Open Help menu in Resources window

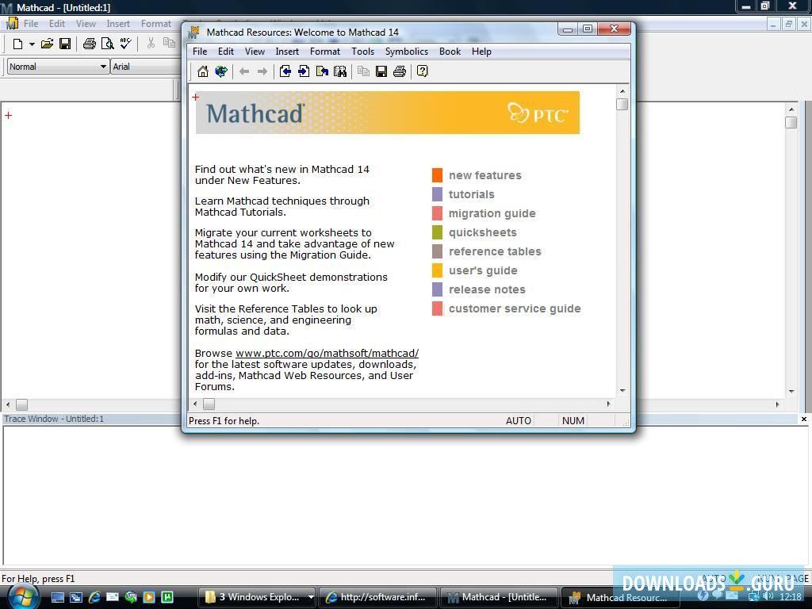coord(481,52)
